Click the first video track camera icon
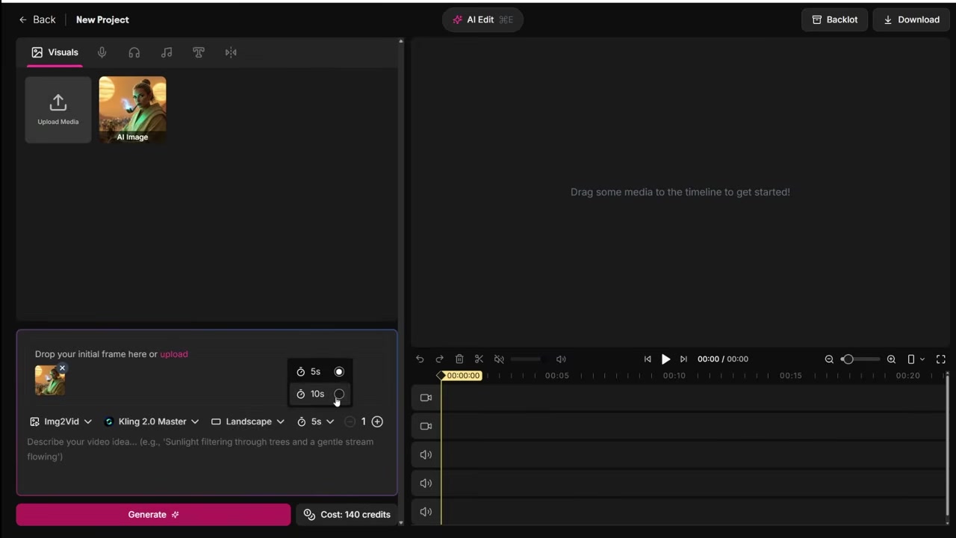The height and width of the screenshot is (538, 956). click(x=426, y=398)
